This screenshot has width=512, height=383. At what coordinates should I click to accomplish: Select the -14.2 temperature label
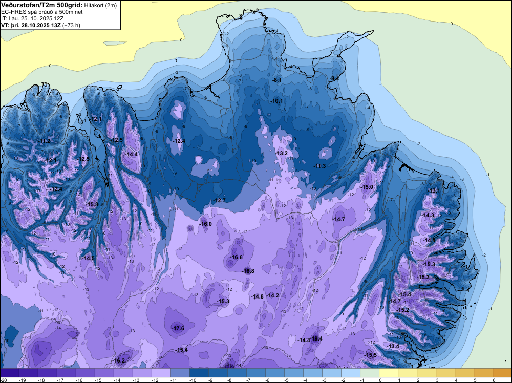pyautogui.click(x=273, y=295)
